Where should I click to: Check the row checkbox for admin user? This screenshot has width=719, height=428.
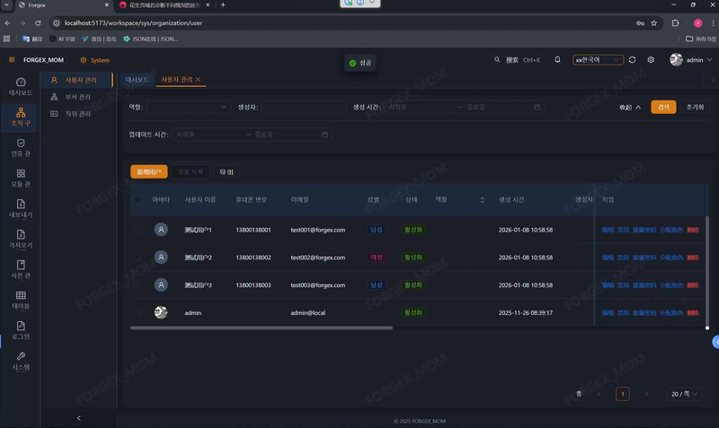138,312
